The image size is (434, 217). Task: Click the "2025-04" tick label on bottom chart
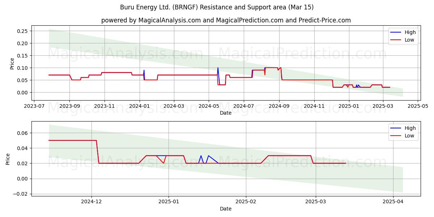point(393,202)
